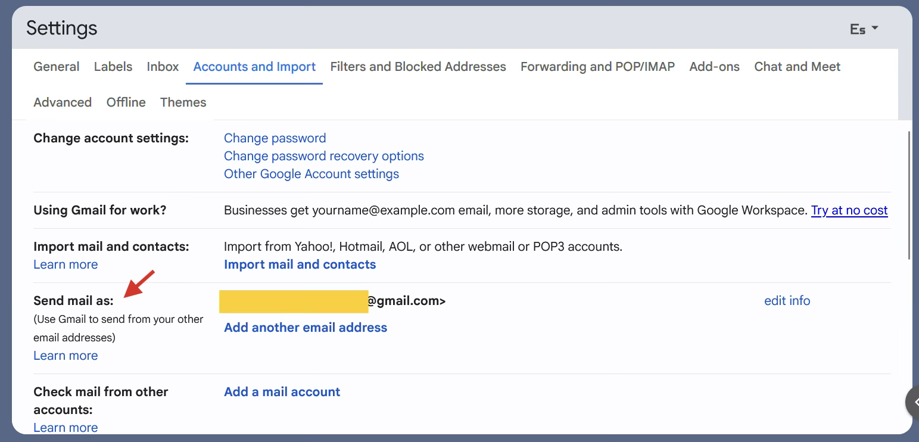Open the Add-ons tab
This screenshot has height=442, width=919.
tap(714, 67)
